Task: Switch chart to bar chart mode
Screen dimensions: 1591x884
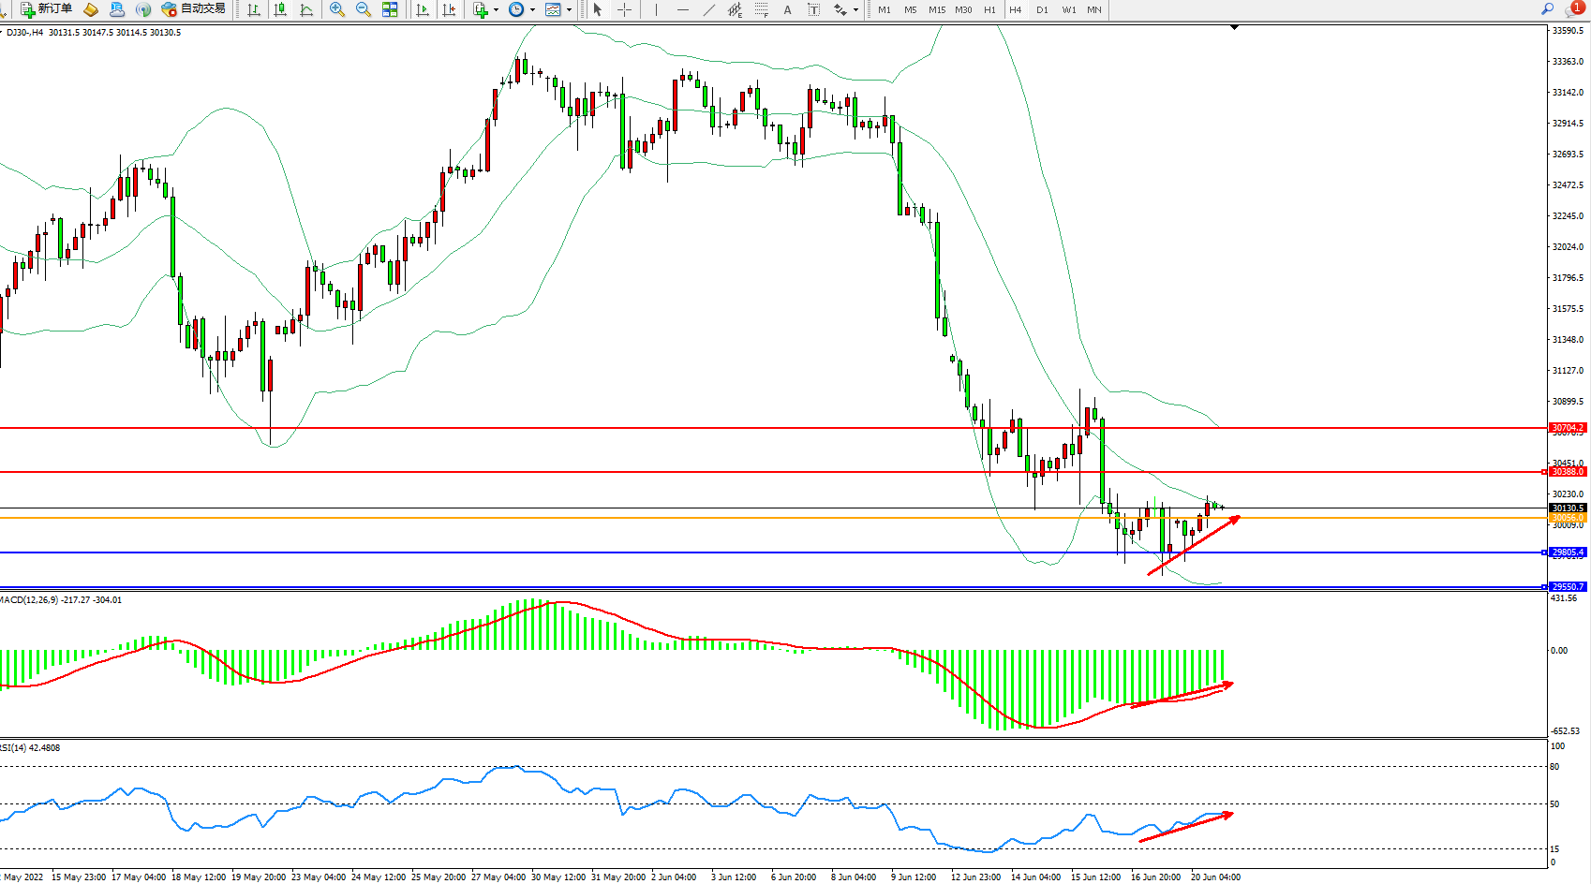Action: 254,9
